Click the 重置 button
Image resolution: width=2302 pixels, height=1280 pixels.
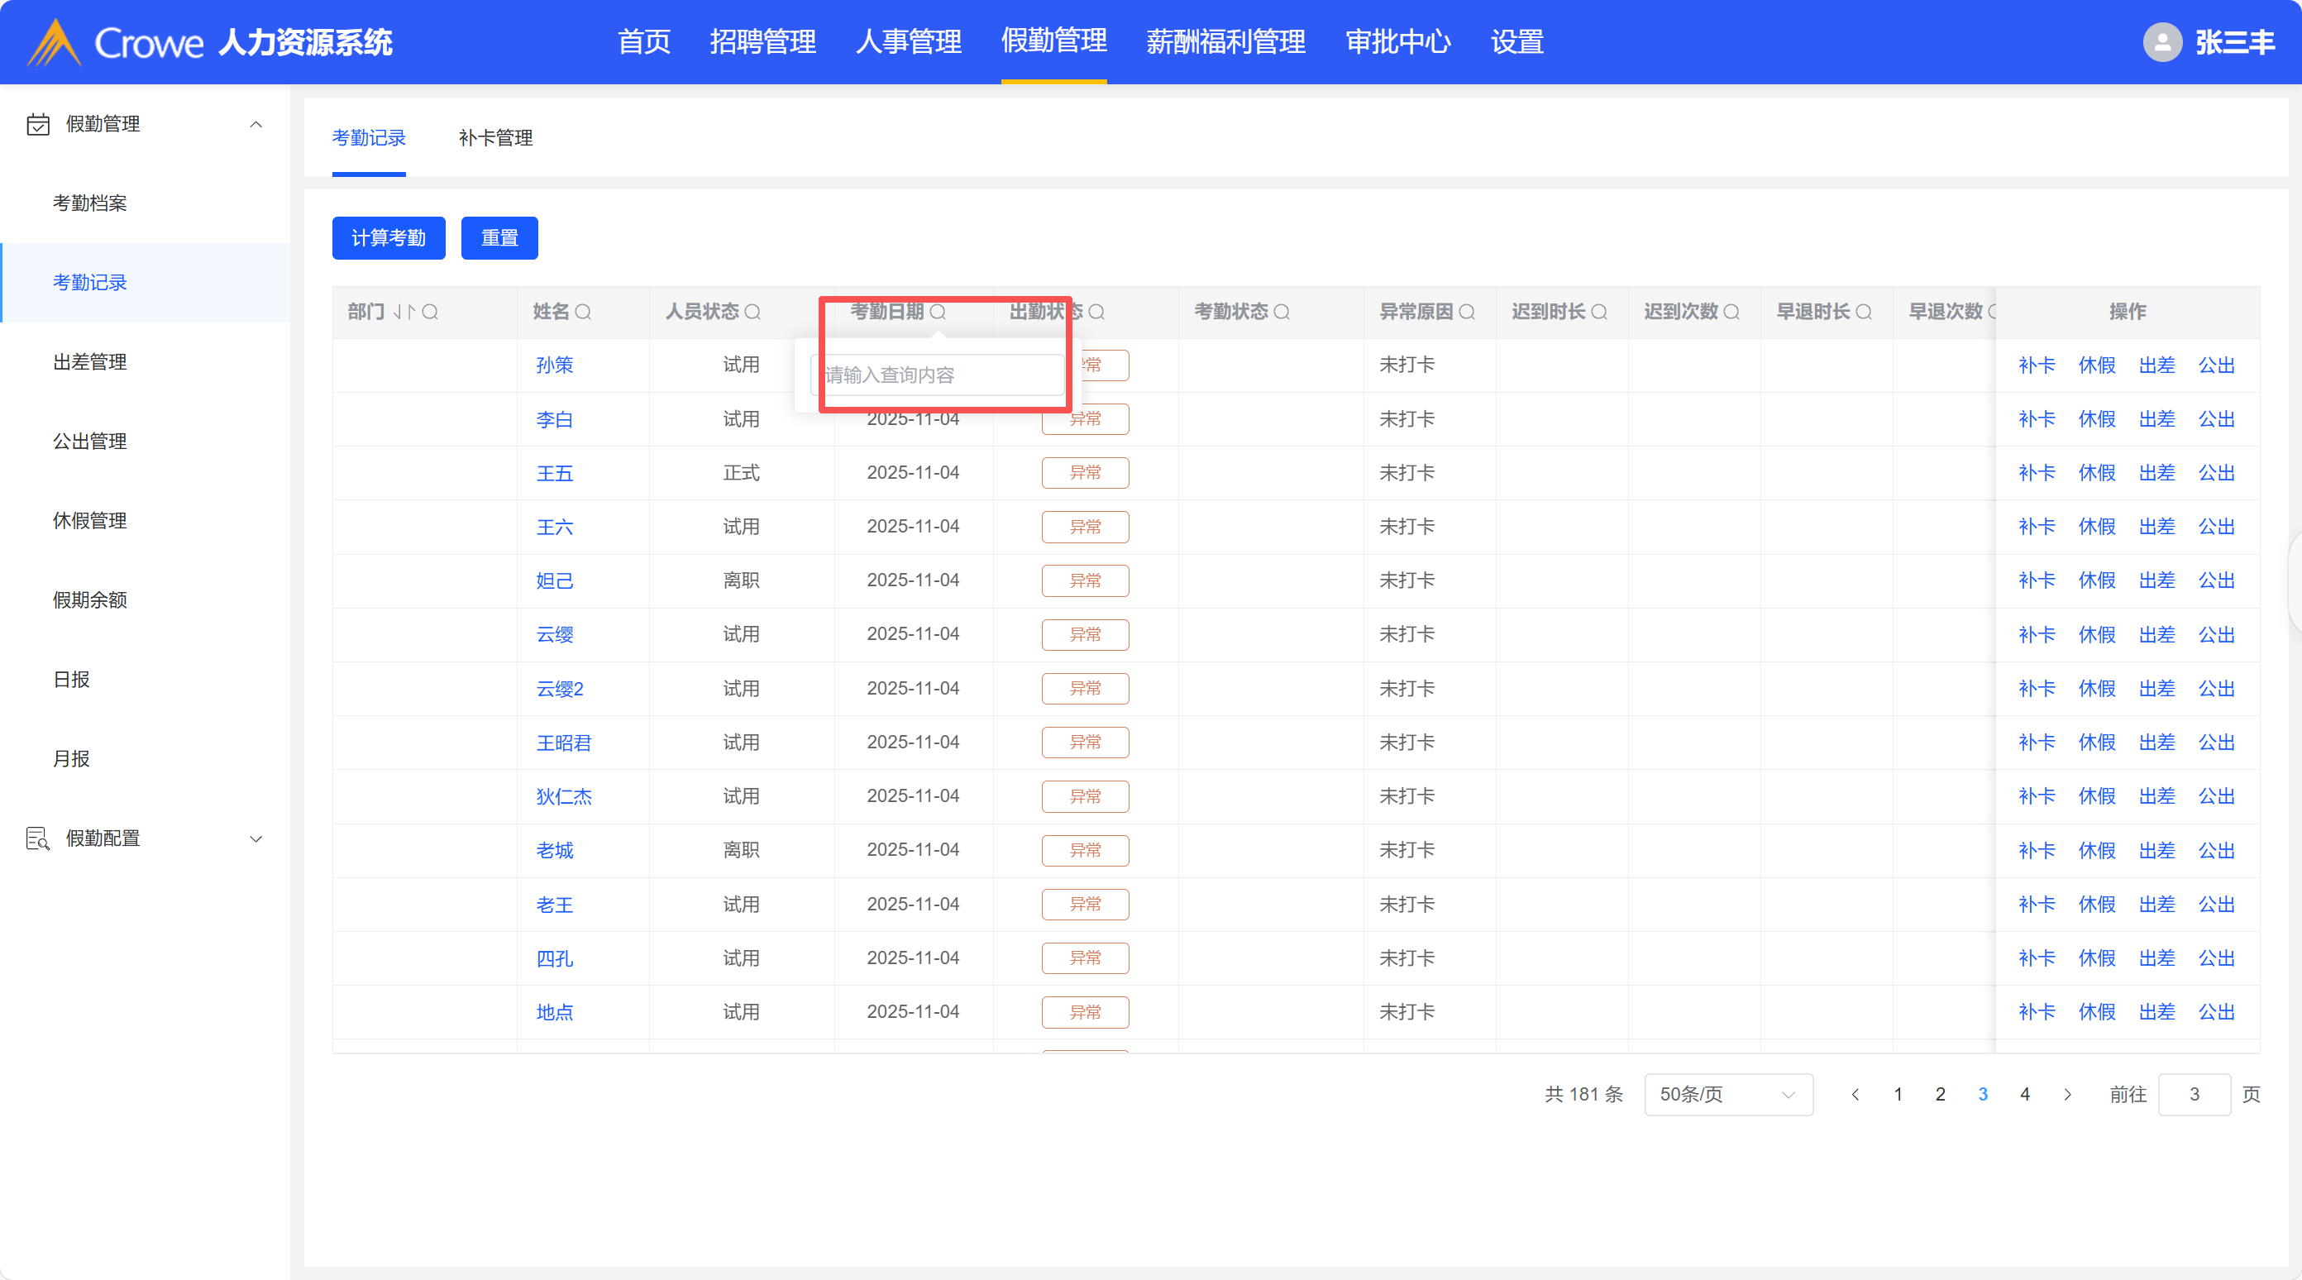tap(499, 238)
